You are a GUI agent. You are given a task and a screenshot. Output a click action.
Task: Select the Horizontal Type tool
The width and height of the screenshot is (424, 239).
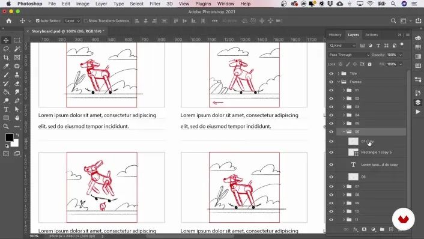click(x=6, y=109)
